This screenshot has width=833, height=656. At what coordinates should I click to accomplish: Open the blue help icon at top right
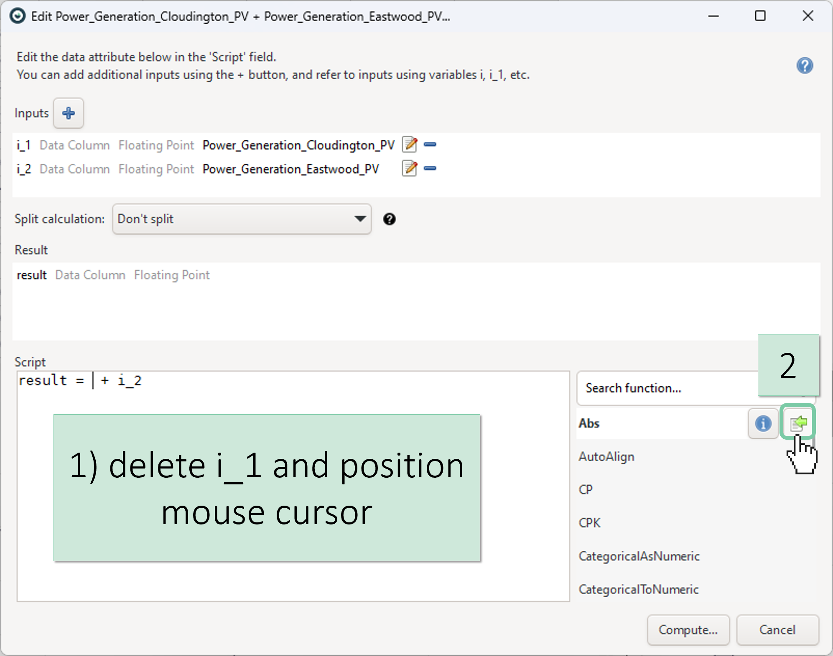[x=805, y=66]
